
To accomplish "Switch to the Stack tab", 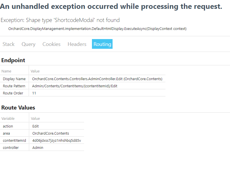I will coord(8,44).
